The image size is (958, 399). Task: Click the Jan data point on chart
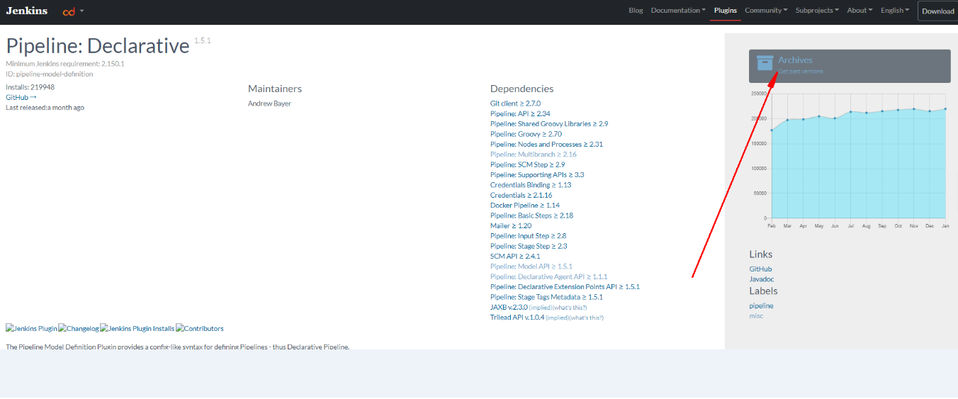tap(945, 109)
